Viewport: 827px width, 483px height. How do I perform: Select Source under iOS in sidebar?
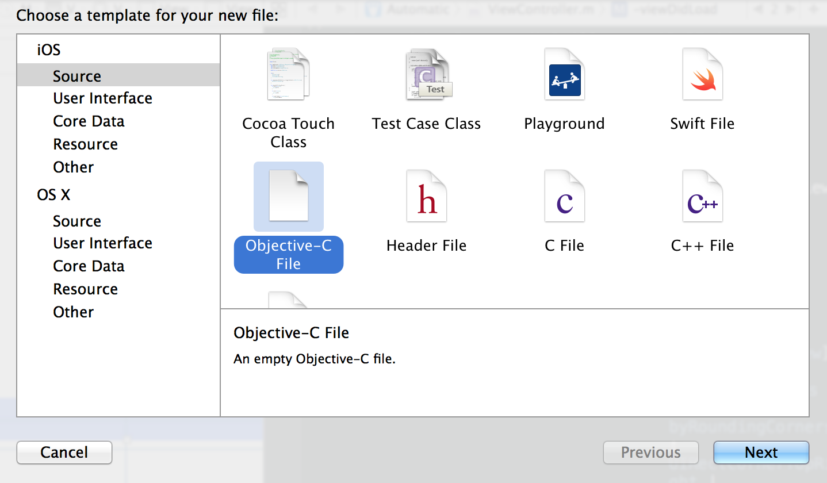(118, 76)
